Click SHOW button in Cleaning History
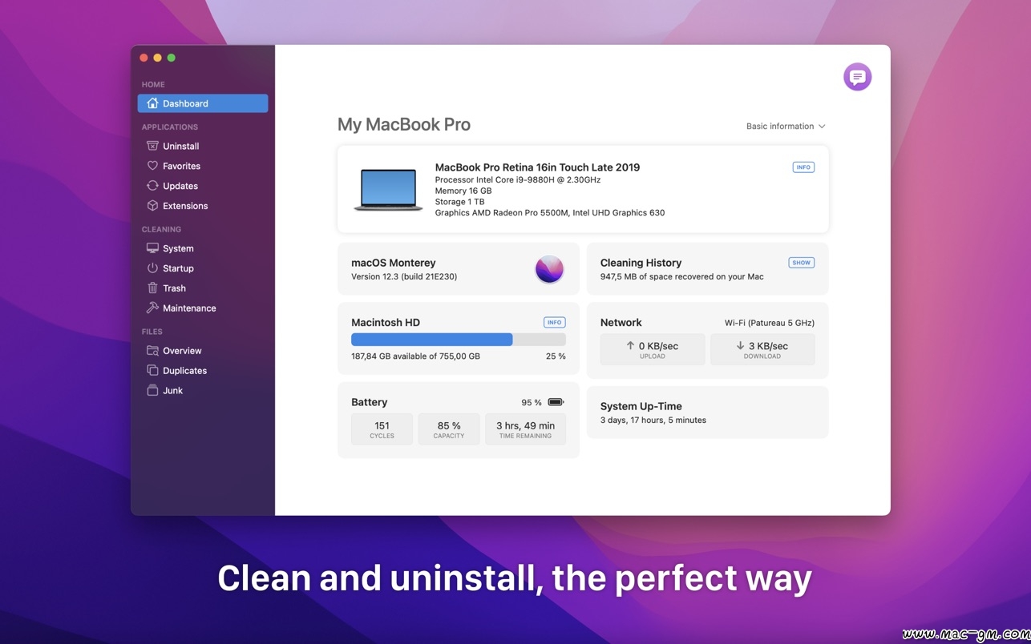Image resolution: width=1031 pixels, height=644 pixels. [801, 263]
